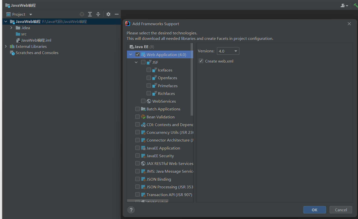Image resolution: width=358 pixels, height=219 pixels.
Task: Click the locate/select opened file target icon
Action: tap(82, 14)
